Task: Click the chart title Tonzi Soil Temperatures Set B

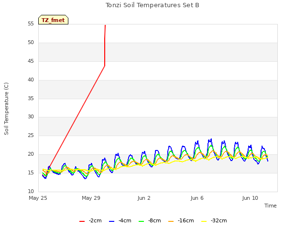Action: [153, 5]
